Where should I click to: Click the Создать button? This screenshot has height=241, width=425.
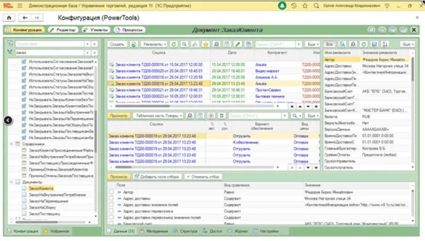click(117, 44)
